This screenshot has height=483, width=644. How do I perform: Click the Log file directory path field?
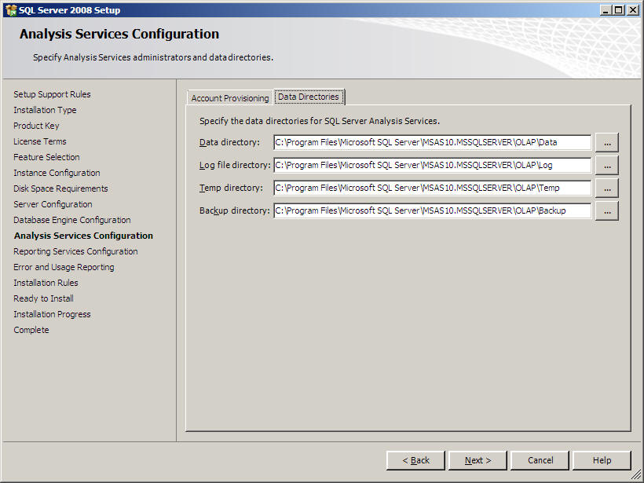click(x=433, y=165)
